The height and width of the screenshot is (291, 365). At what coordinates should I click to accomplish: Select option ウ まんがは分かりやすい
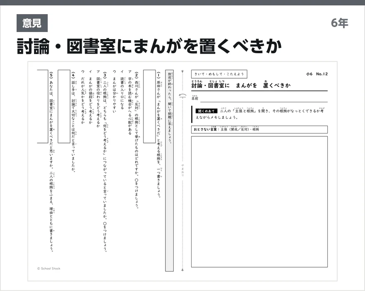click(114, 91)
